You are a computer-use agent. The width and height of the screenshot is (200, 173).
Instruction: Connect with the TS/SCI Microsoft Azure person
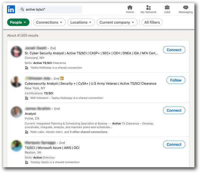coord(174,145)
